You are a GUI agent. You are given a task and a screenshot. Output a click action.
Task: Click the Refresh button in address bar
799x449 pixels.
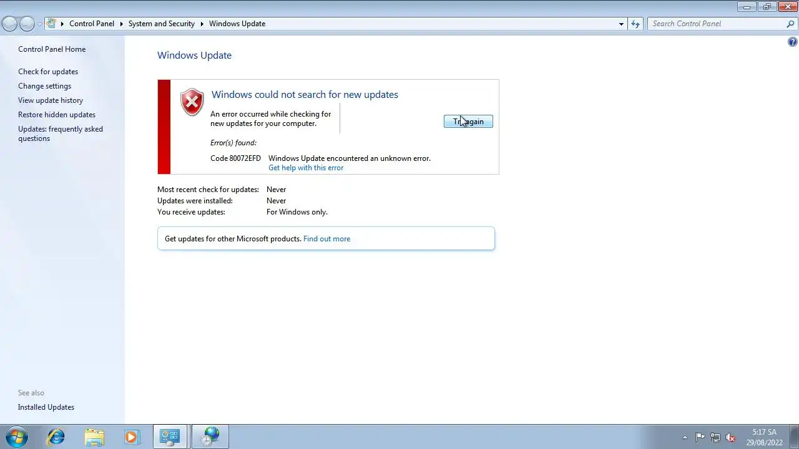click(635, 24)
